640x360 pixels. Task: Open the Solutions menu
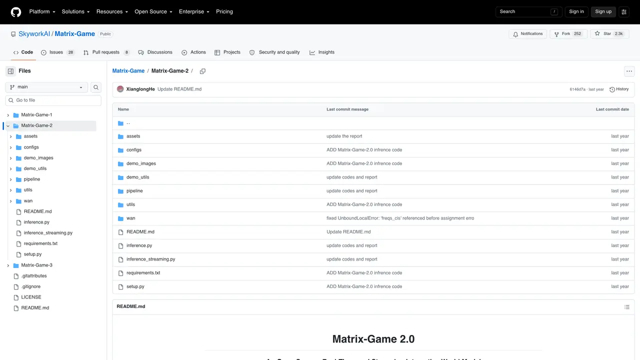(x=75, y=11)
